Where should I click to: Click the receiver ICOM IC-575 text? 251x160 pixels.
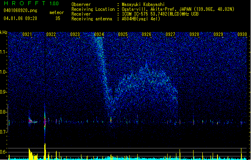click(160, 14)
